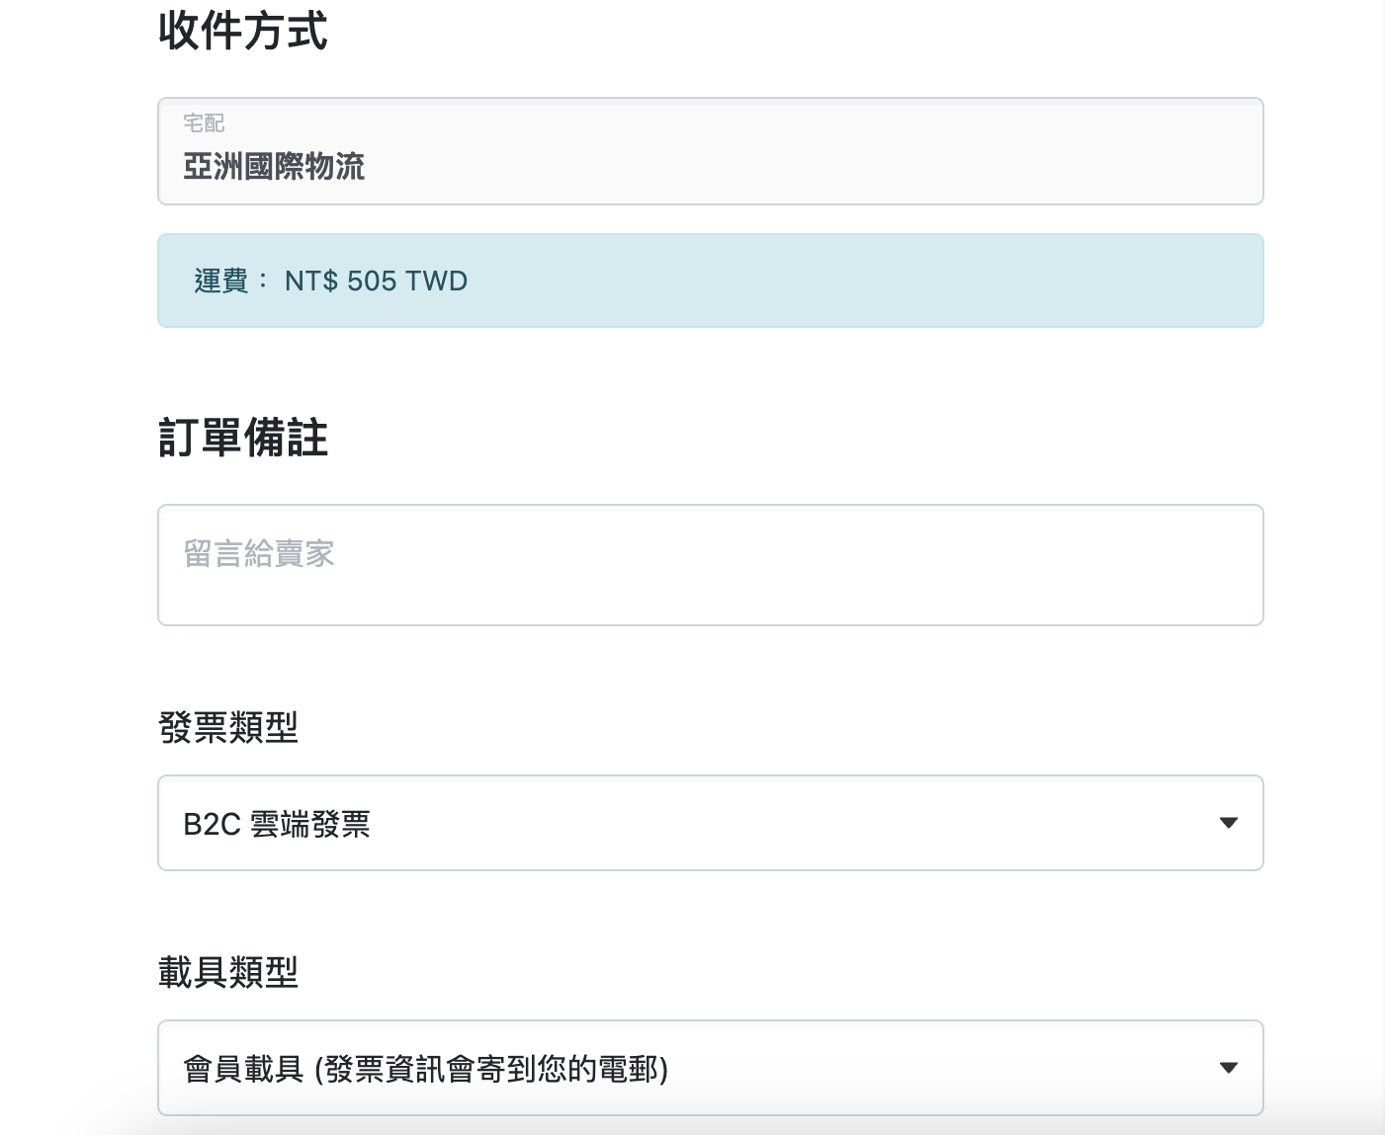Open the 宅配 shipping method selector
Viewport: 1385px width, 1135px height.
(710, 151)
